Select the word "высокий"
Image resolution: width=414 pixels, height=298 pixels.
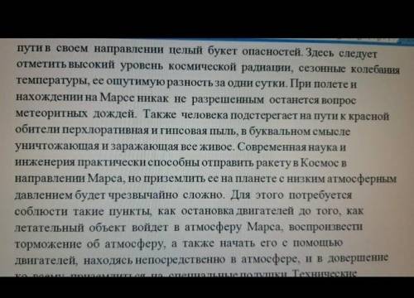point(91,65)
